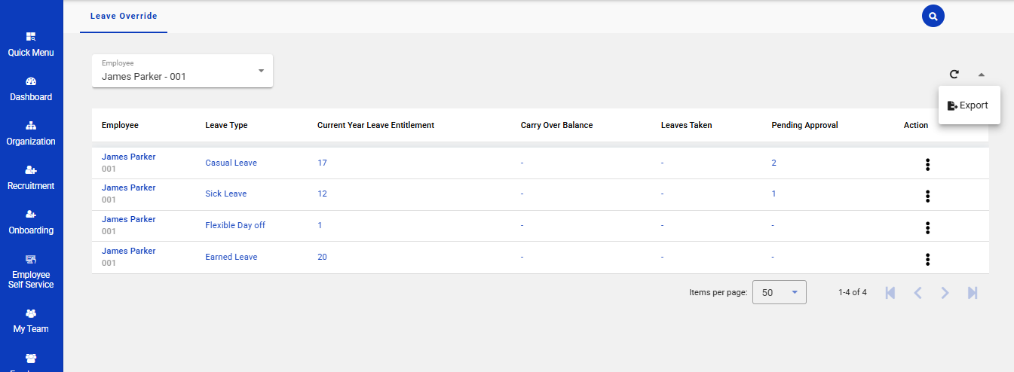Go to the Recruitment sidebar section
The image size is (1014, 372).
pyautogui.click(x=31, y=178)
